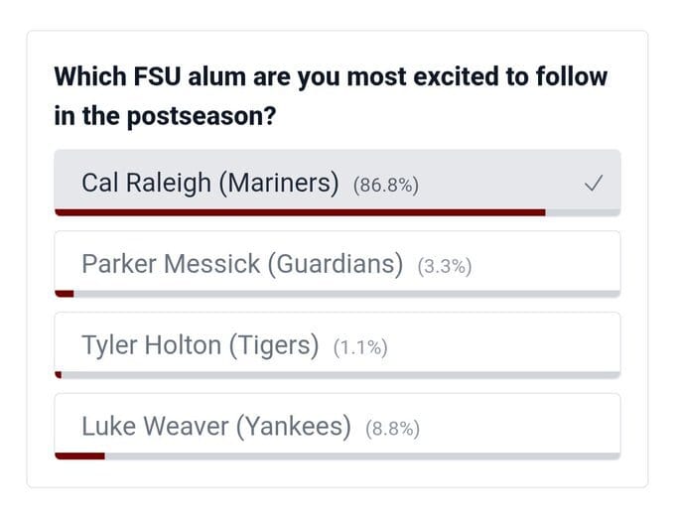Image resolution: width=675 pixels, height=522 pixels.
Task: Click red fill of Tyler Holton bar
Action: [58, 374]
